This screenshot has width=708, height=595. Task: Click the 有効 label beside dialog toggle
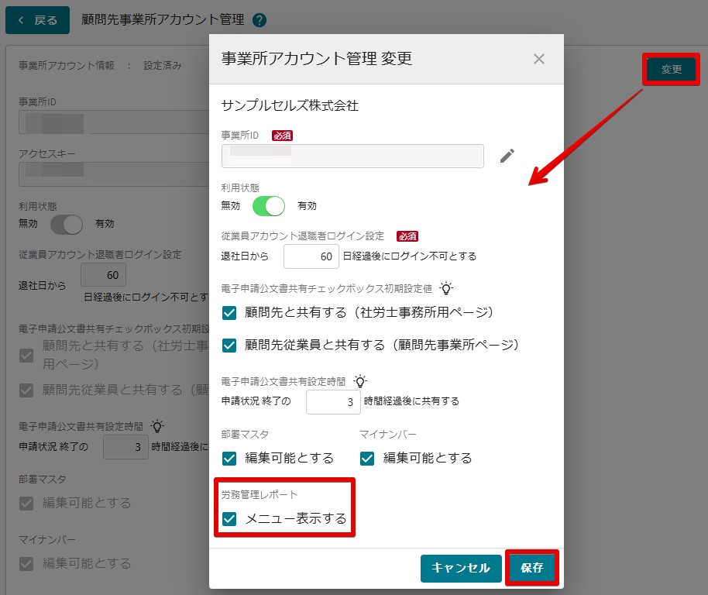pos(307,206)
